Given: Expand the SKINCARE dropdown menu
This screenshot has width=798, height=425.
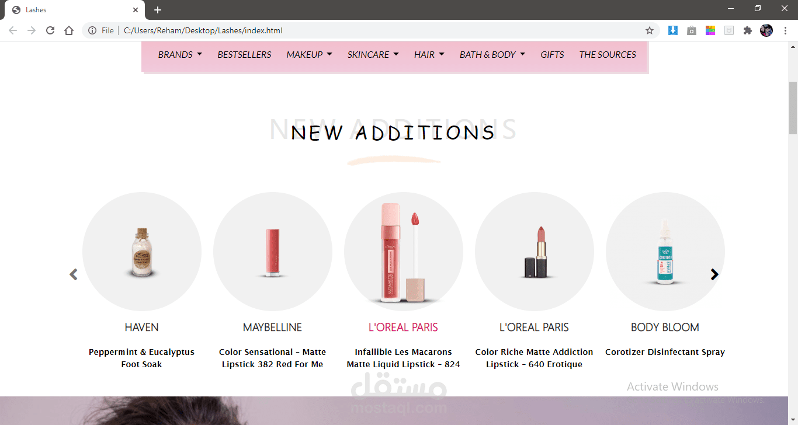Looking at the screenshot, I should pyautogui.click(x=373, y=54).
